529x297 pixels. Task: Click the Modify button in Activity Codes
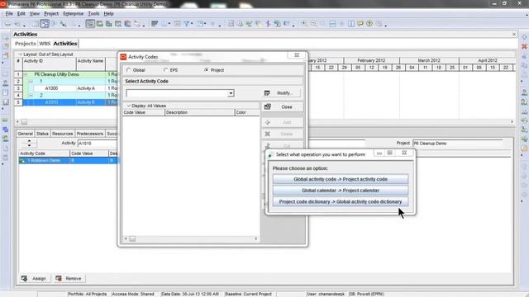[281, 93]
